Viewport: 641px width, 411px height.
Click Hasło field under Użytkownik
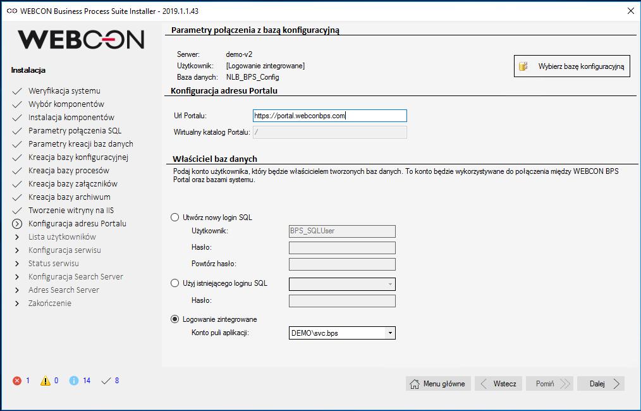342,248
